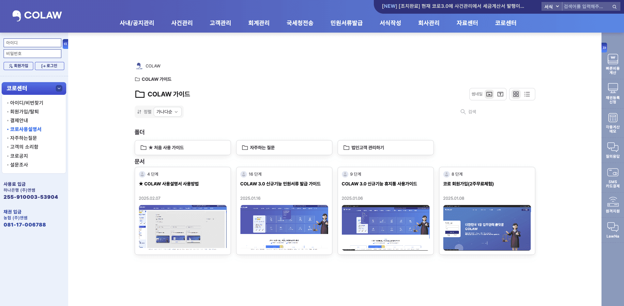Screen dimensions: 624x306
Task: Collapse the 코로센터 sidebar section
Action: pyautogui.click(x=59, y=88)
